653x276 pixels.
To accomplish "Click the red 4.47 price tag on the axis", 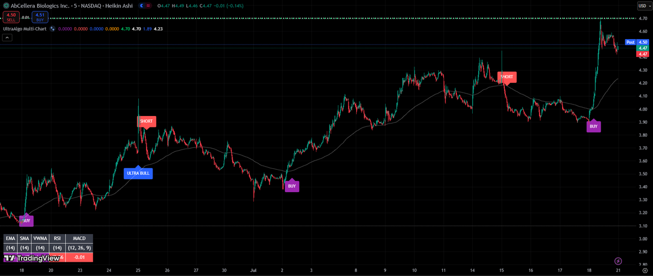I will pyautogui.click(x=643, y=54).
